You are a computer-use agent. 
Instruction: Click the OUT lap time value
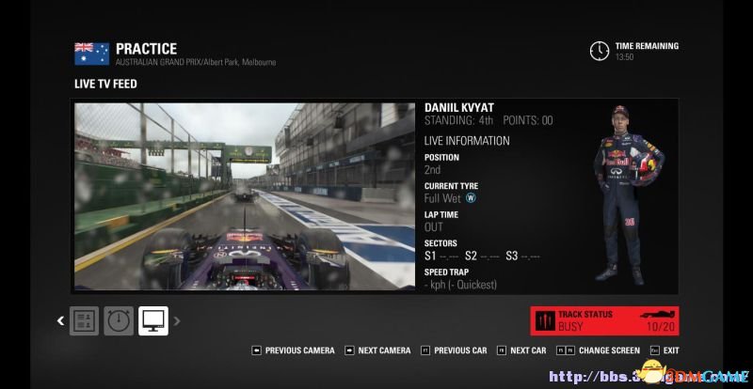(x=434, y=227)
